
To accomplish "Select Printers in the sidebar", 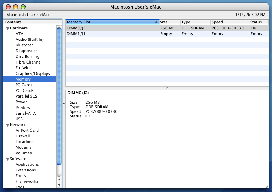I will (x=23, y=108).
